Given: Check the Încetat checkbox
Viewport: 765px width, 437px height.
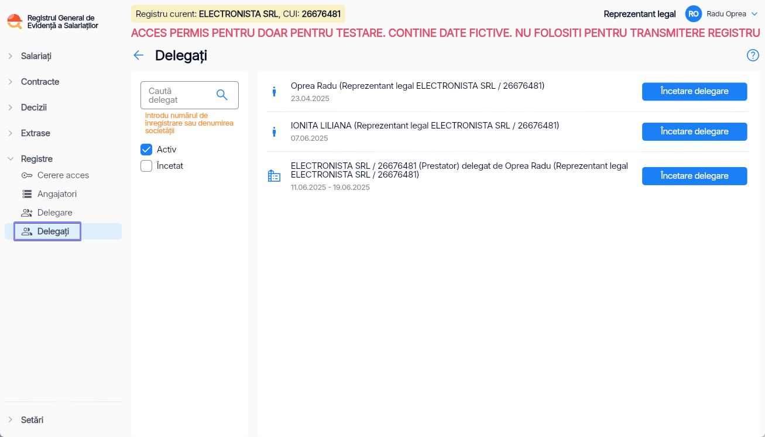Looking at the screenshot, I should [x=146, y=166].
